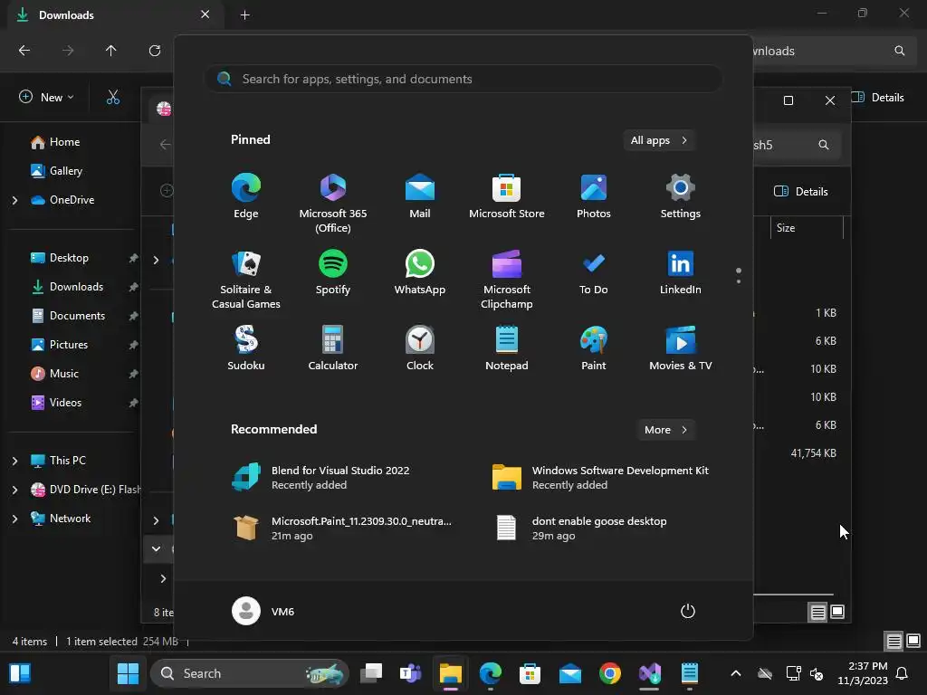Open Task View on the taskbar

pos(371,673)
